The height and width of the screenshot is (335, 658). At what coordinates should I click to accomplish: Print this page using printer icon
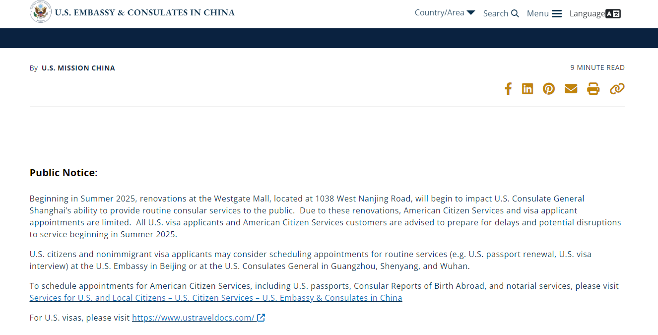(593, 89)
